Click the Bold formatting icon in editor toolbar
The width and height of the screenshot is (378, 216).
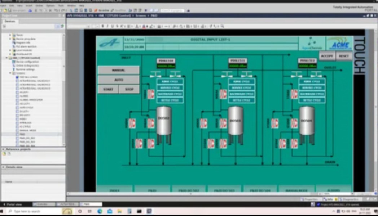pyautogui.click(x=103, y=26)
